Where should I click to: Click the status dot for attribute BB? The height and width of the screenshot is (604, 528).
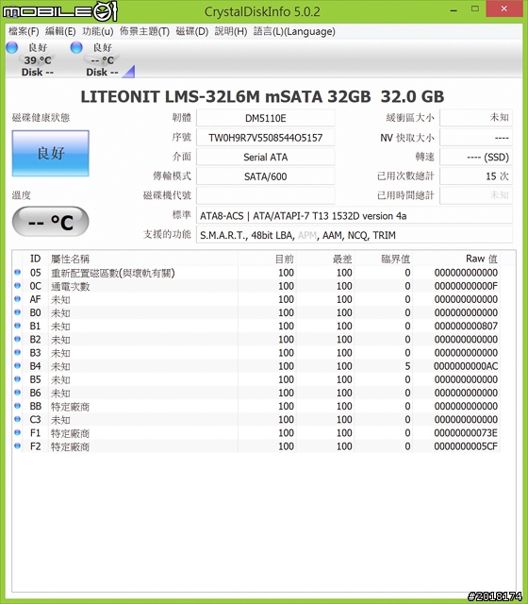tap(17, 406)
